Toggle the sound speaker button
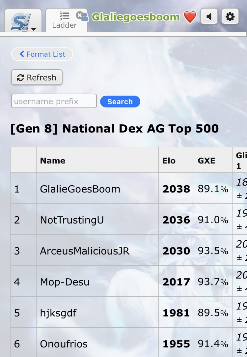 tap(209, 16)
